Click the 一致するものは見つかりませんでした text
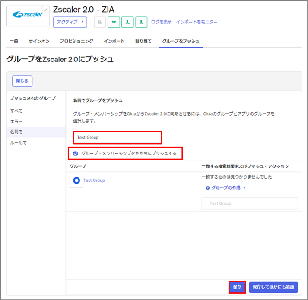308x300 pixels. click(x=237, y=177)
